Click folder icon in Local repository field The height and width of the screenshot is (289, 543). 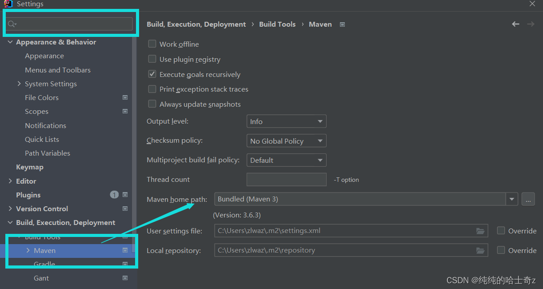[480, 250]
